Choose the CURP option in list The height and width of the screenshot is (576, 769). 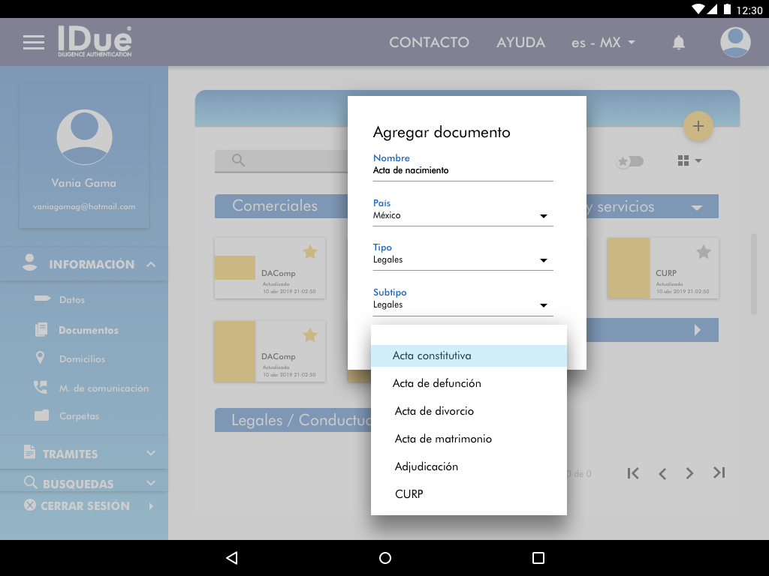(409, 494)
